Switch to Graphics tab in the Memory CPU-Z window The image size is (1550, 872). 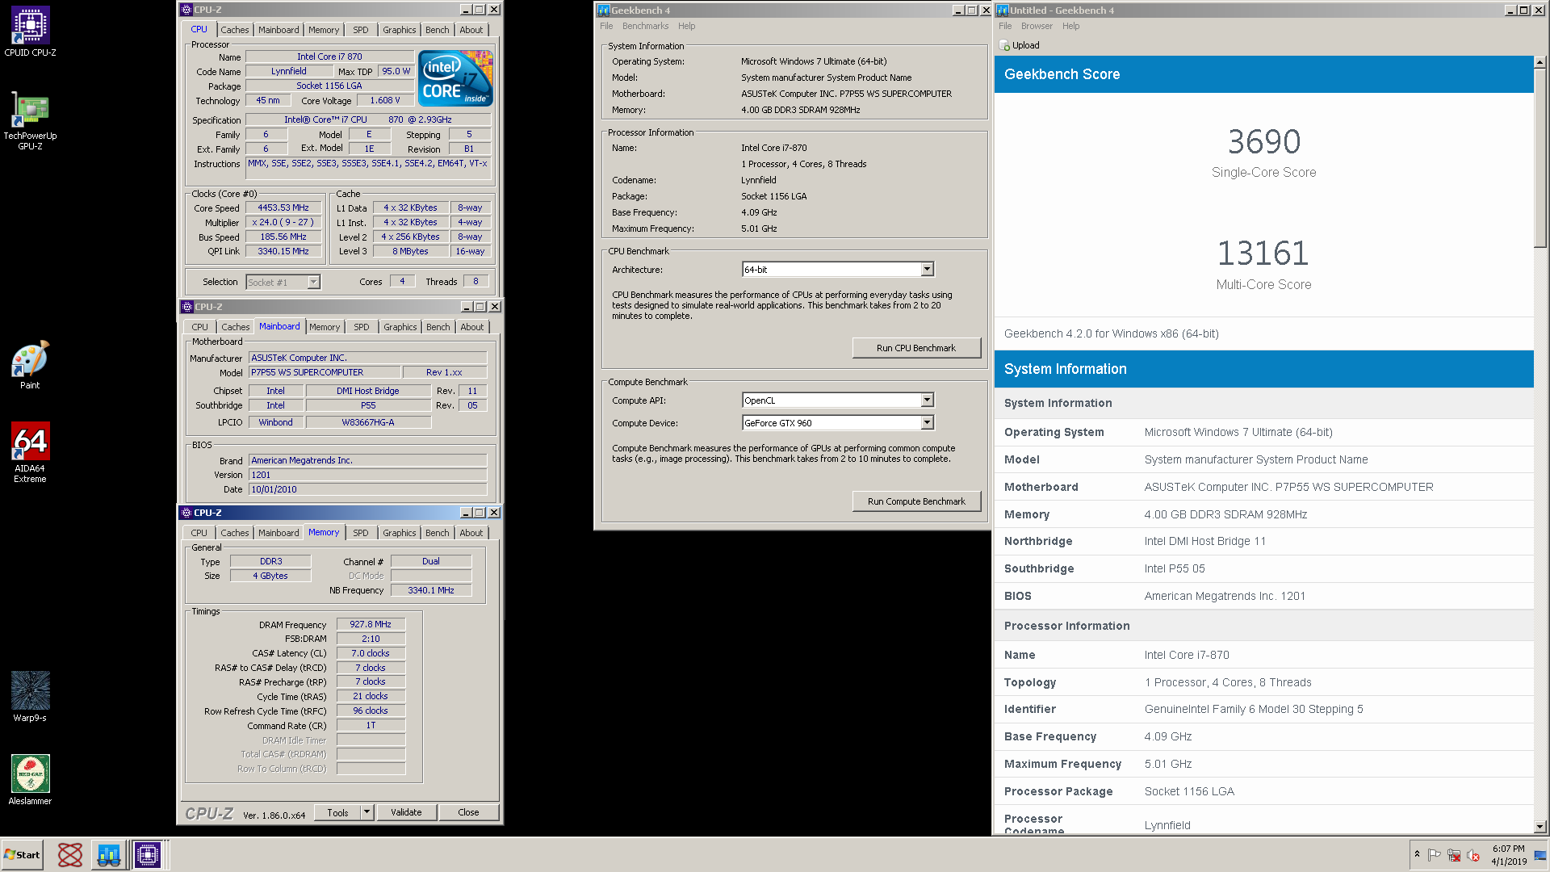400,533
